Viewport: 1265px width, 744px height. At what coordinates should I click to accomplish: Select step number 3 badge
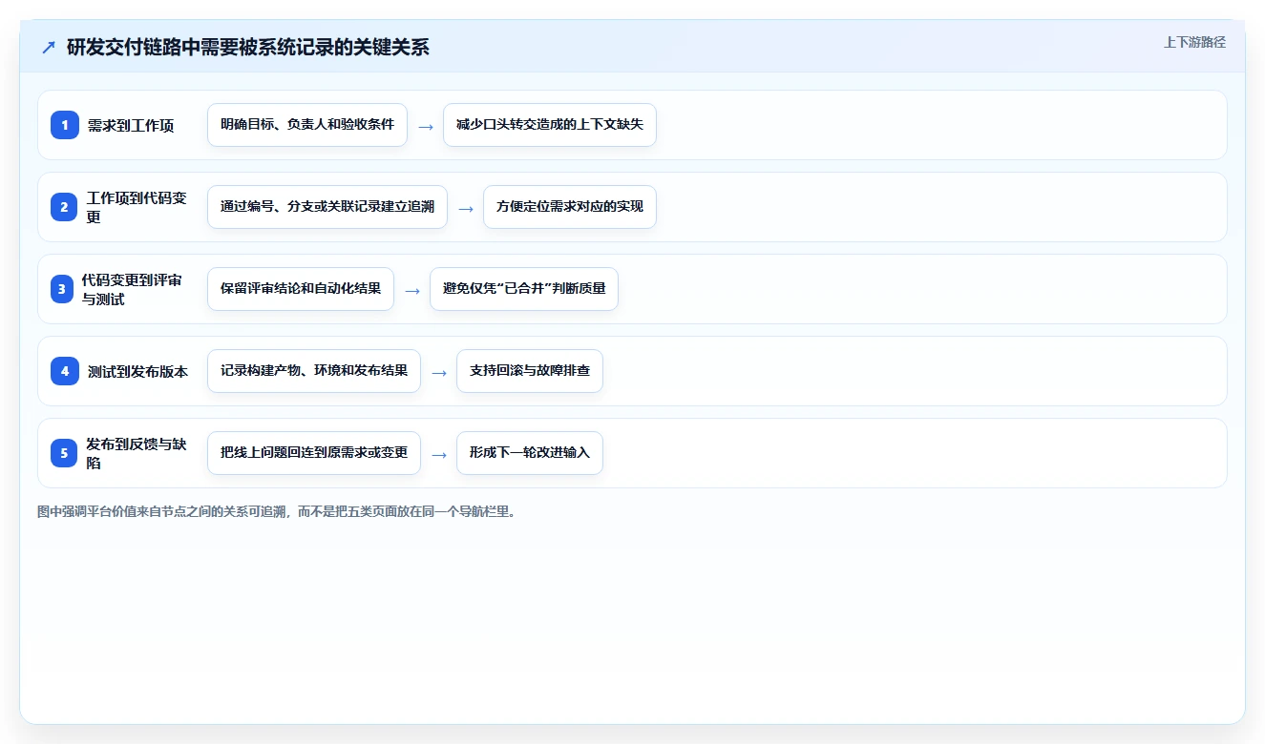click(62, 289)
